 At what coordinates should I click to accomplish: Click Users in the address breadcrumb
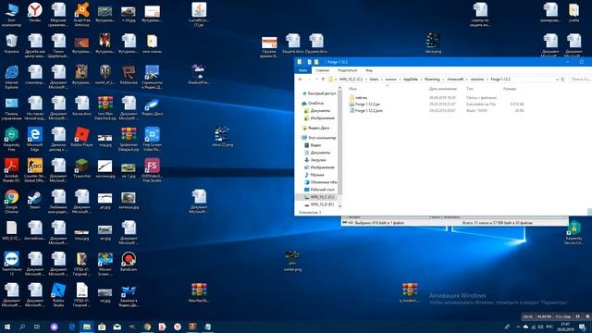click(374, 80)
